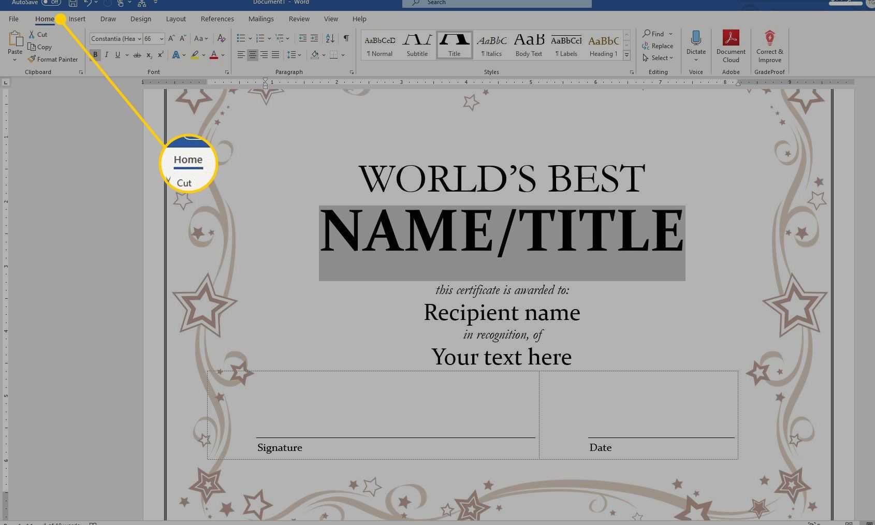This screenshot has width=875, height=525.
Task: Click the Replace button
Action: coord(658,46)
